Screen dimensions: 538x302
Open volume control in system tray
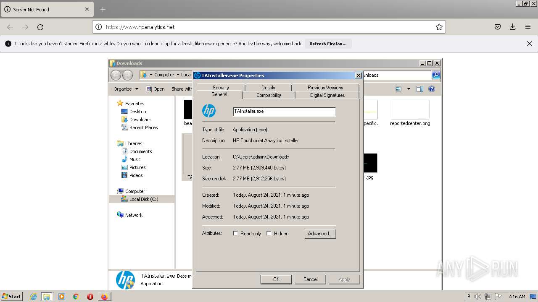pos(478,297)
